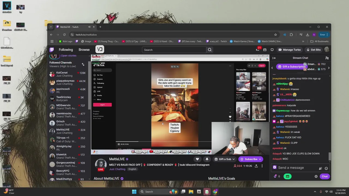
Task: Open the Chrome extensions puzzle icon
Action: [291, 35]
